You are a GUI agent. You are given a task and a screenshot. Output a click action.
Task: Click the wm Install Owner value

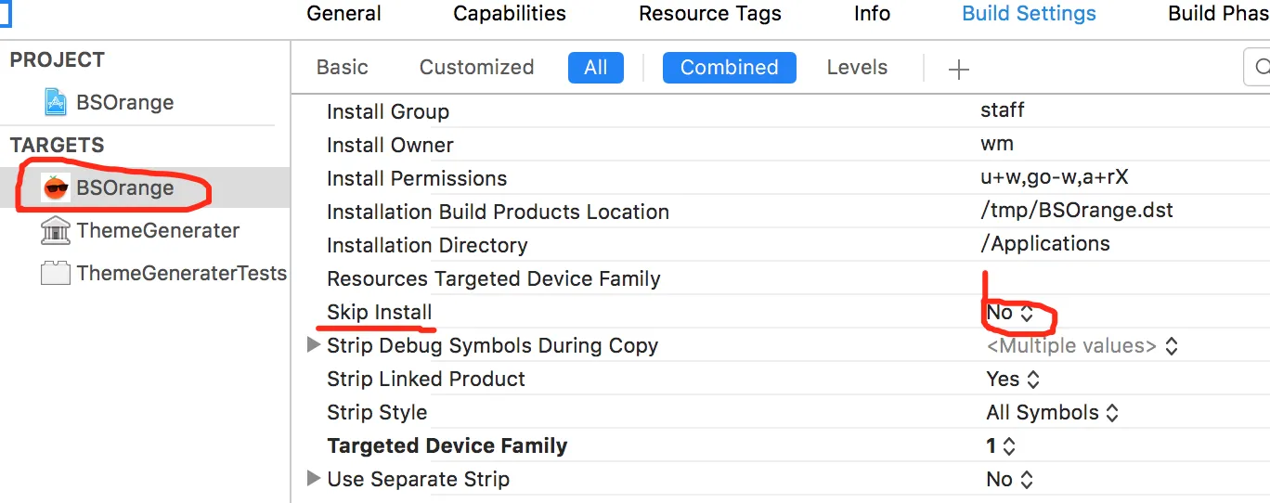point(997,144)
